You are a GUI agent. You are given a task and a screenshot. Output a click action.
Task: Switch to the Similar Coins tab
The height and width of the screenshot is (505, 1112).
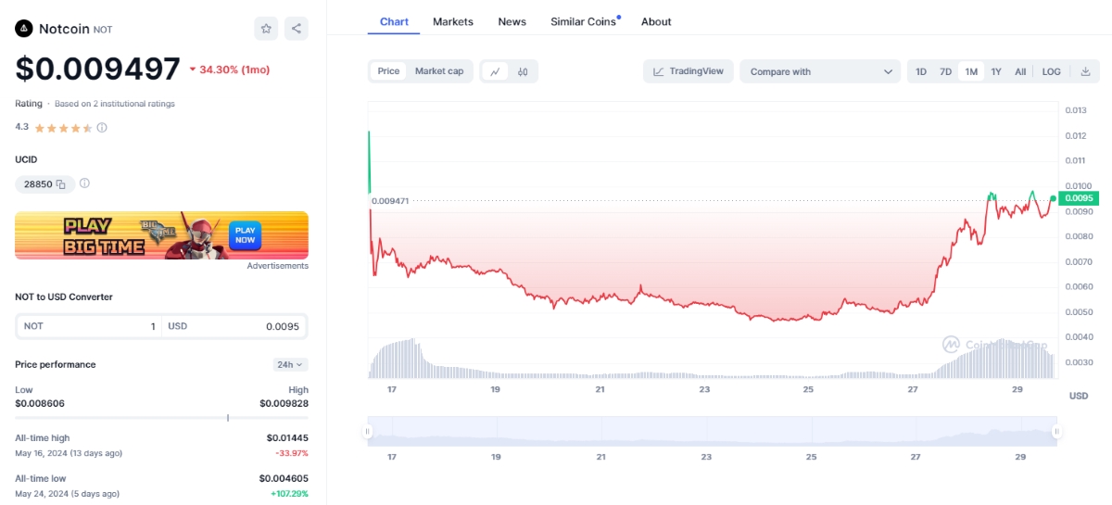click(x=583, y=21)
